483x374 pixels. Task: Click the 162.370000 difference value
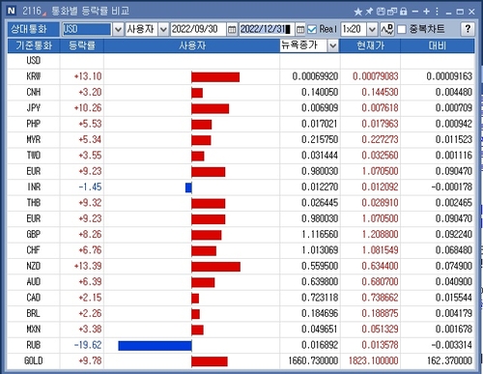click(x=450, y=360)
